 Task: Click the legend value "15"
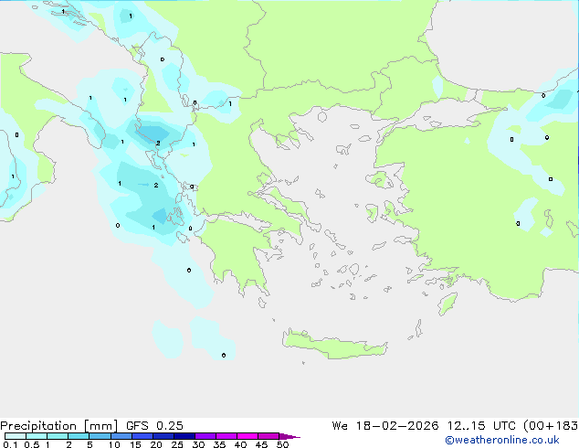135,444
